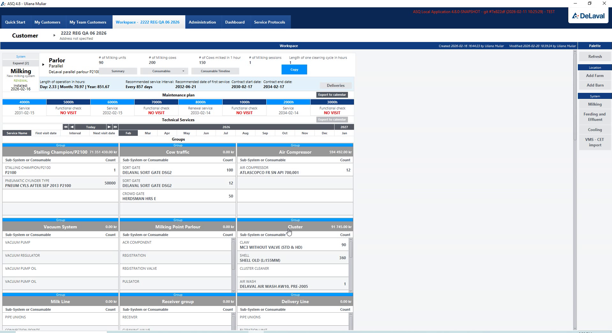Click the Expand [2] system button
This screenshot has width=612, height=333.
point(21,63)
